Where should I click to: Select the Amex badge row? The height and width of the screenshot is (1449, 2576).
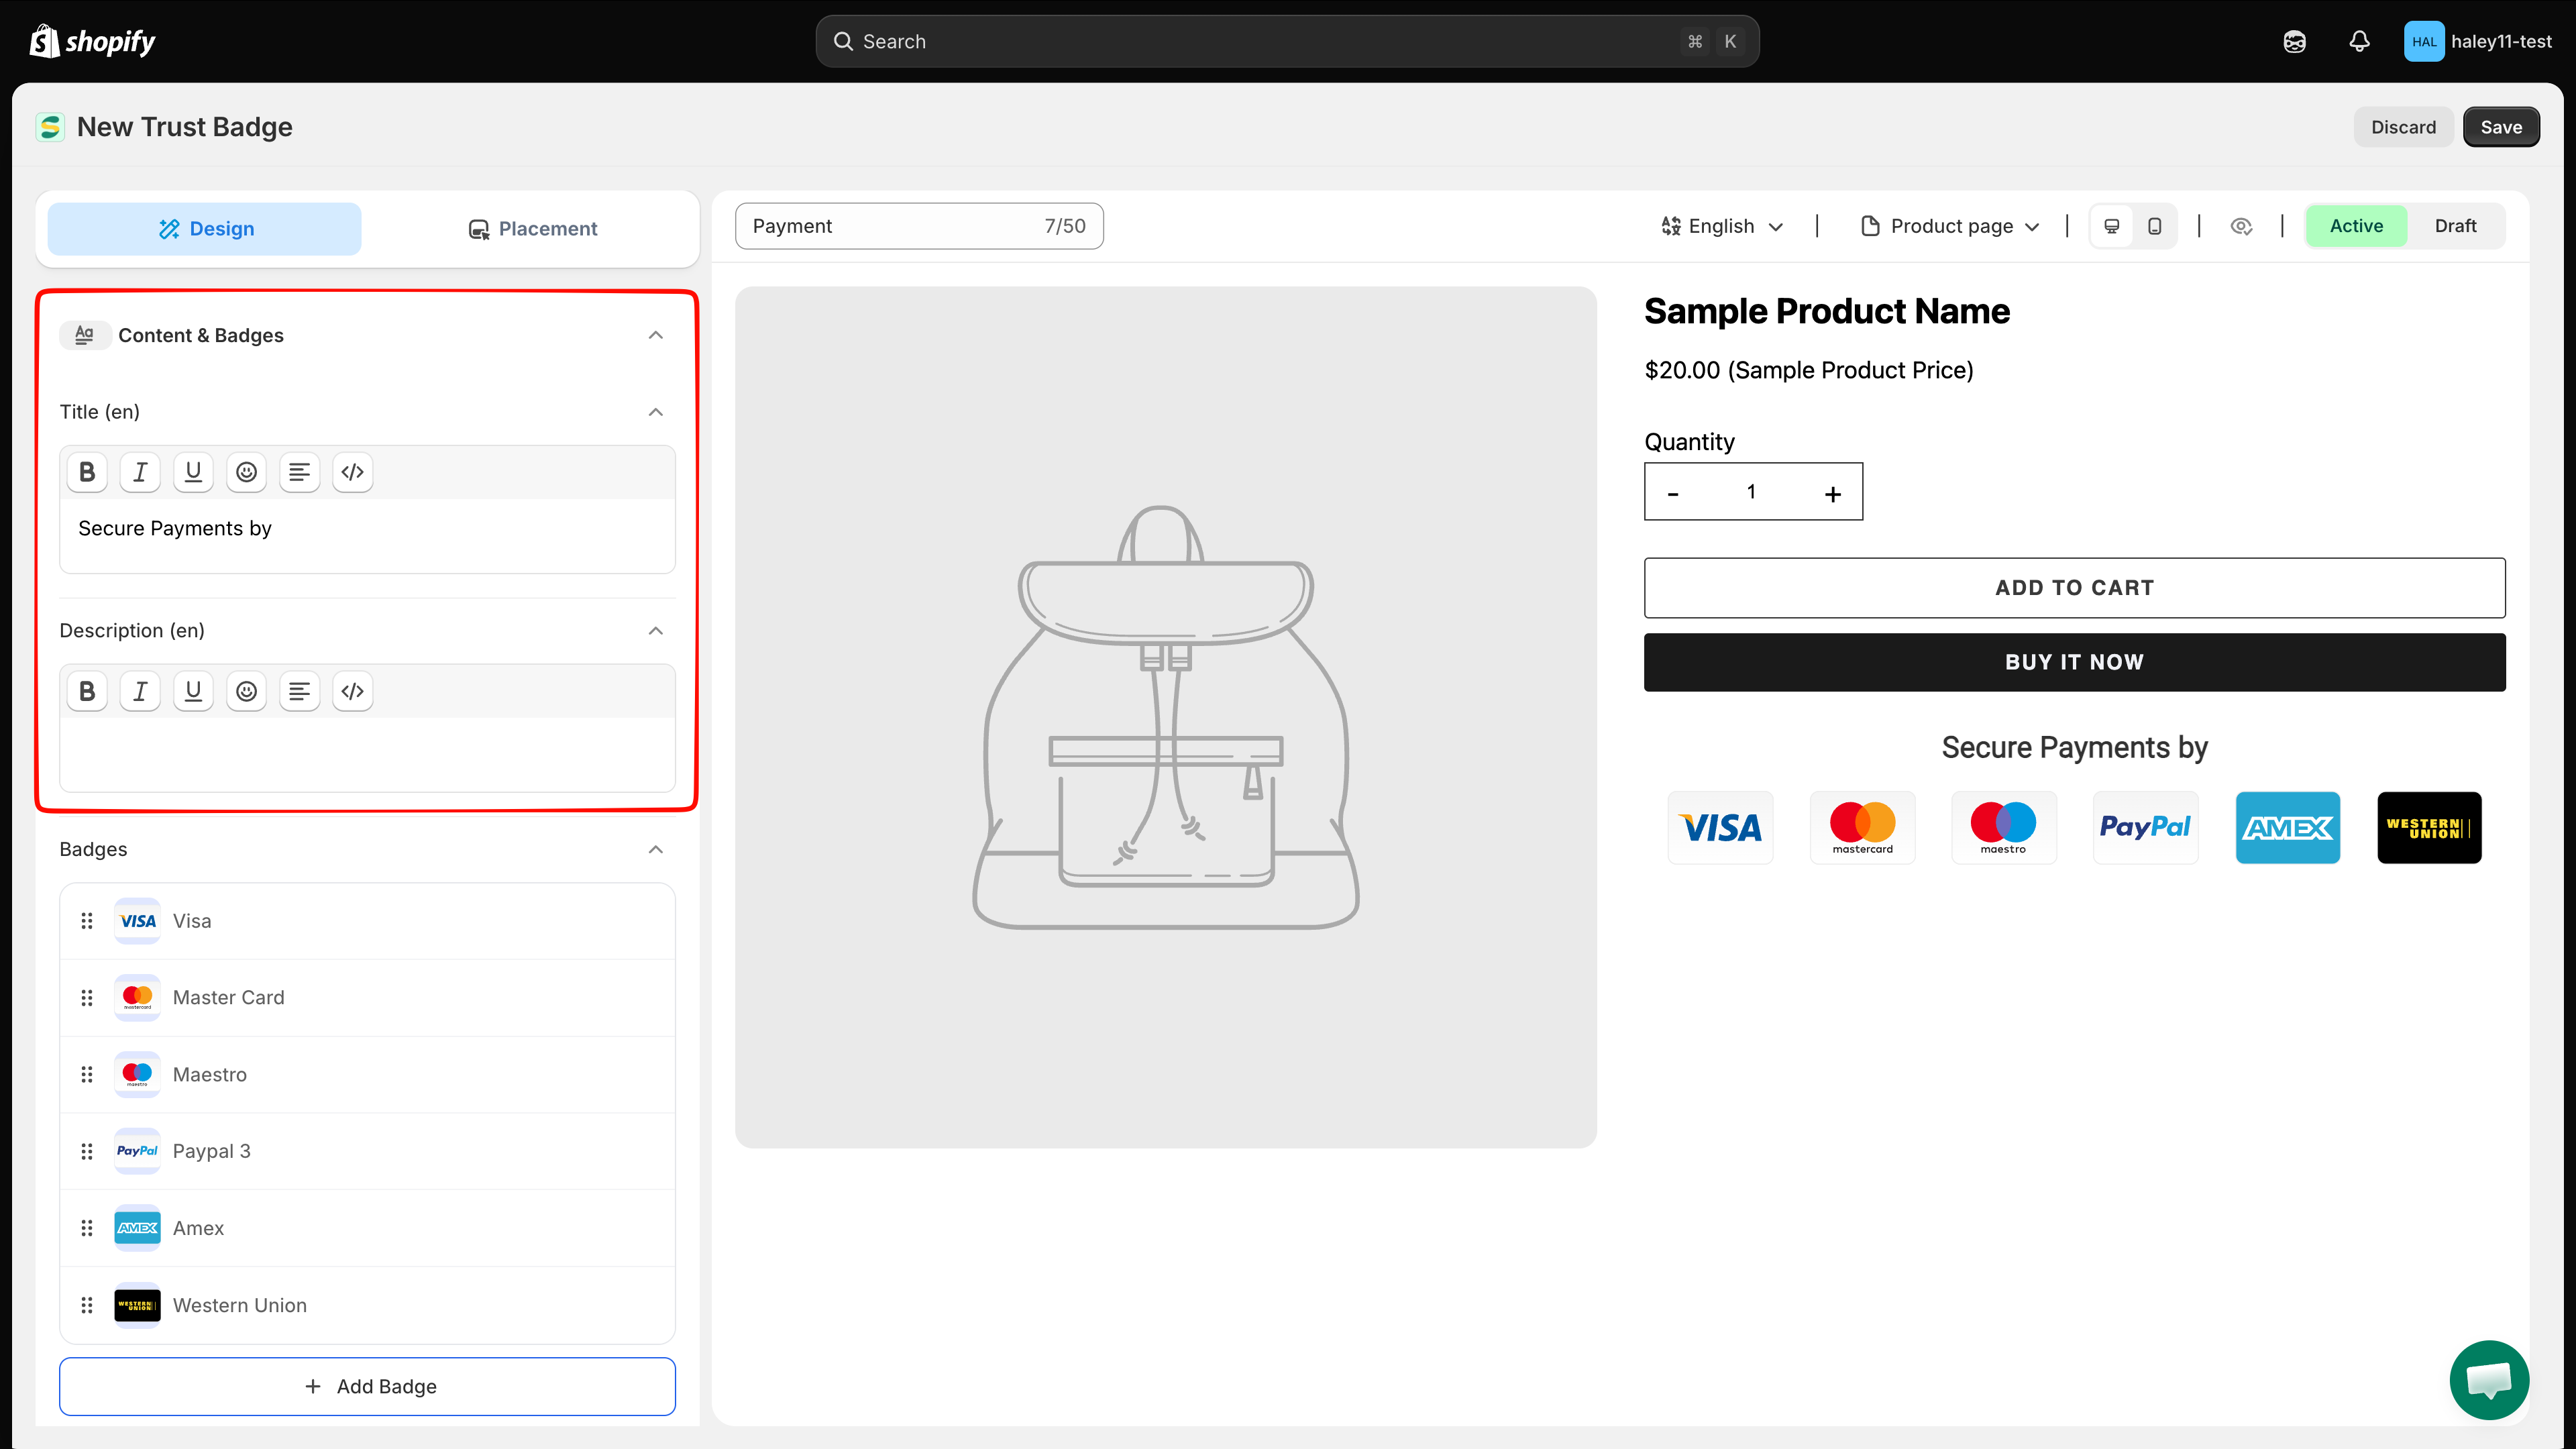click(367, 1228)
